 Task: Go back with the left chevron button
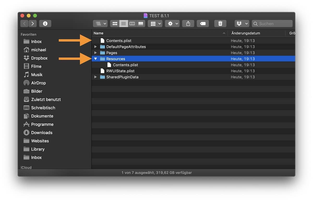click(25, 23)
